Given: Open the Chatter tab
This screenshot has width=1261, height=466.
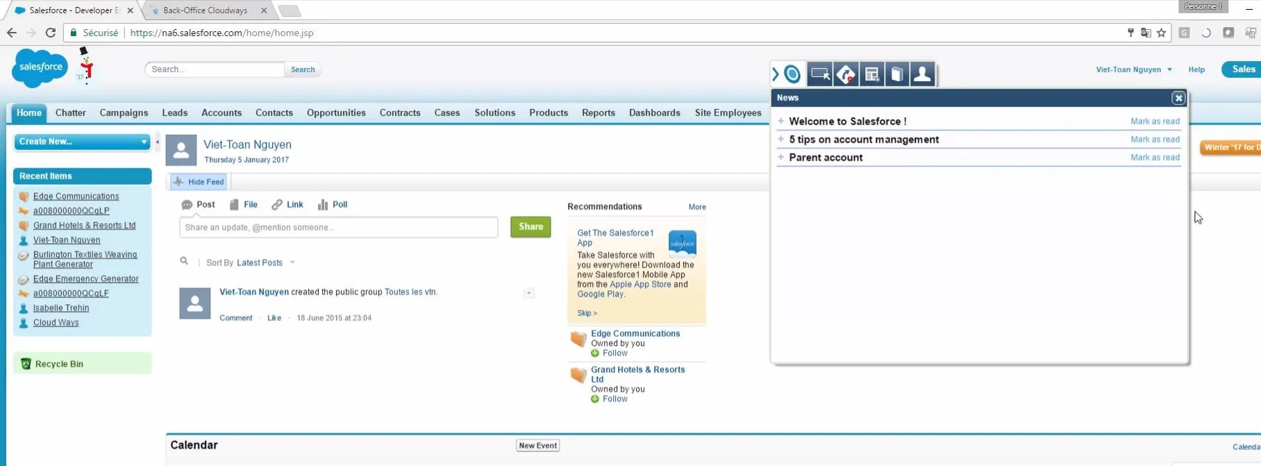Looking at the screenshot, I should (x=71, y=113).
